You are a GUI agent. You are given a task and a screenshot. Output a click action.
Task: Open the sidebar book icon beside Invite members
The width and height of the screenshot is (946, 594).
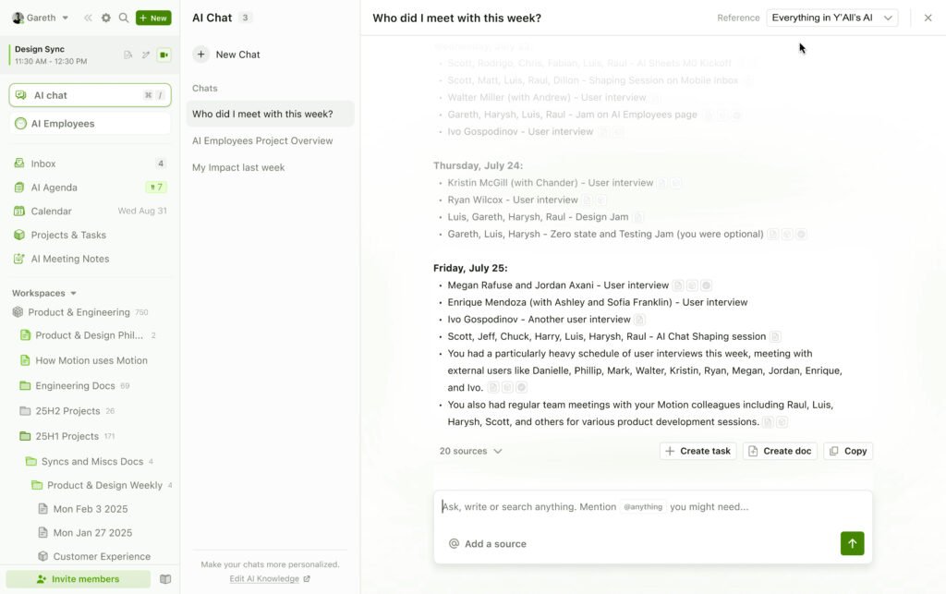[x=165, y=579]
